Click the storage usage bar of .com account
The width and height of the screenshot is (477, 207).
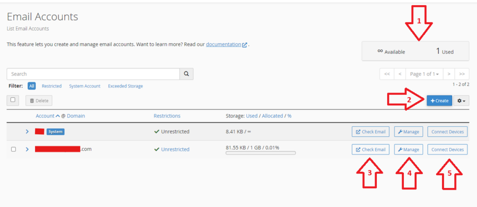tap(261, 153)
